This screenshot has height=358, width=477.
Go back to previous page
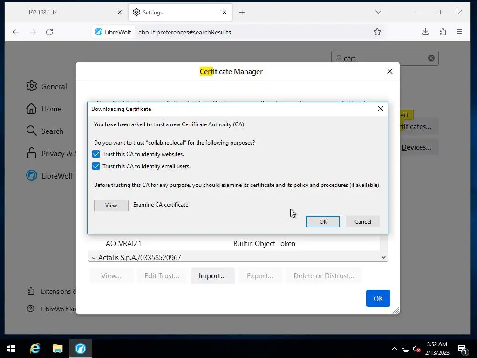pos(16,32)
